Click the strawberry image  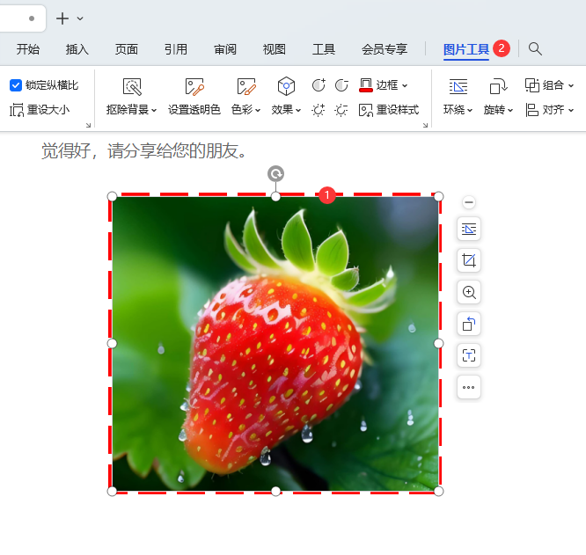click(x=275, y=344)
